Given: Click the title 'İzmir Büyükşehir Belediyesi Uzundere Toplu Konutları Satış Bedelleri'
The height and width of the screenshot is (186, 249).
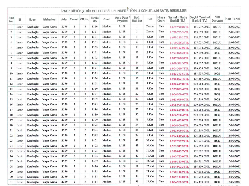Looking at the screenshot, I should pyautogui.click(x=124, y=11).
